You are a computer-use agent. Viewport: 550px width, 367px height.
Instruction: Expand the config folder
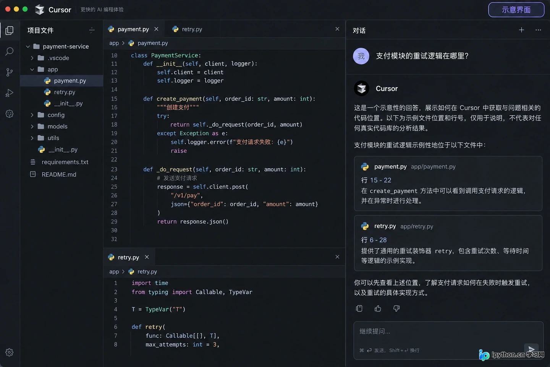click(x=32, y=115)
